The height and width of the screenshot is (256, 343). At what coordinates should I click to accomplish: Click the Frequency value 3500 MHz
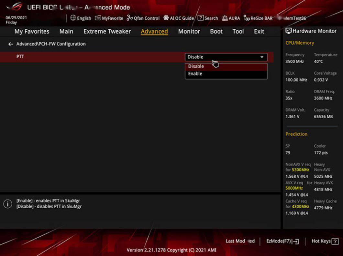295,62
